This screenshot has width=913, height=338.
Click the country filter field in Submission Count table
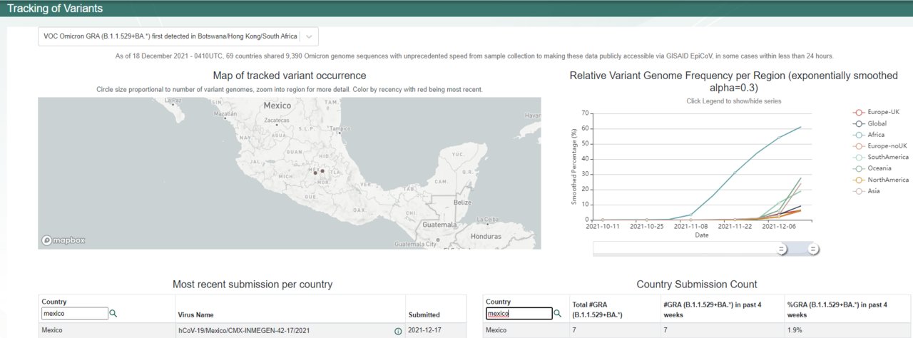(x=519, y=313)
